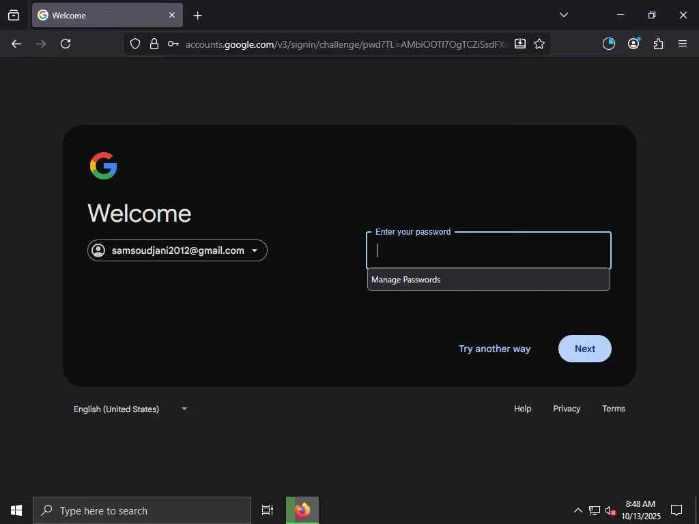This screenshot has height=524, width=699.
Task: Open the tracking protection shield
Action: 135,44
